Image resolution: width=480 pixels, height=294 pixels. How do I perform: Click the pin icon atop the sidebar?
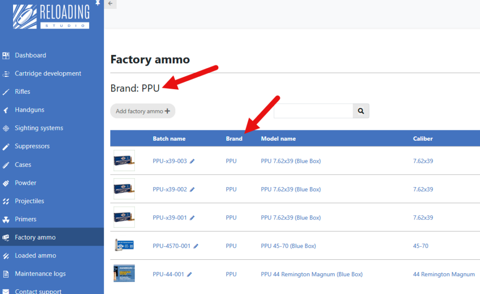tap(97, 3)
